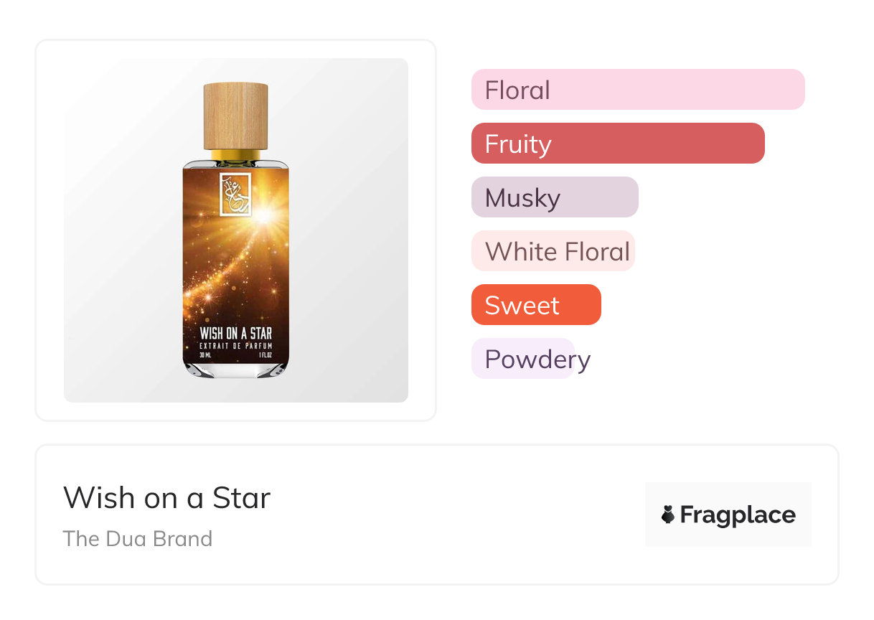Screen dimensions: 874x620
Task: Click the wooden cap of the perfume bottle
Action: [x=235, y=116]
